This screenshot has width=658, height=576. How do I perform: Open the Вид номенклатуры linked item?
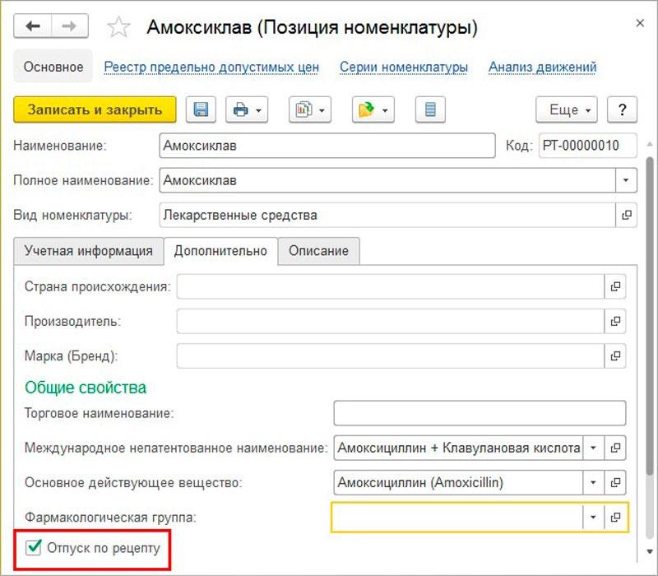tap(627, 215)
